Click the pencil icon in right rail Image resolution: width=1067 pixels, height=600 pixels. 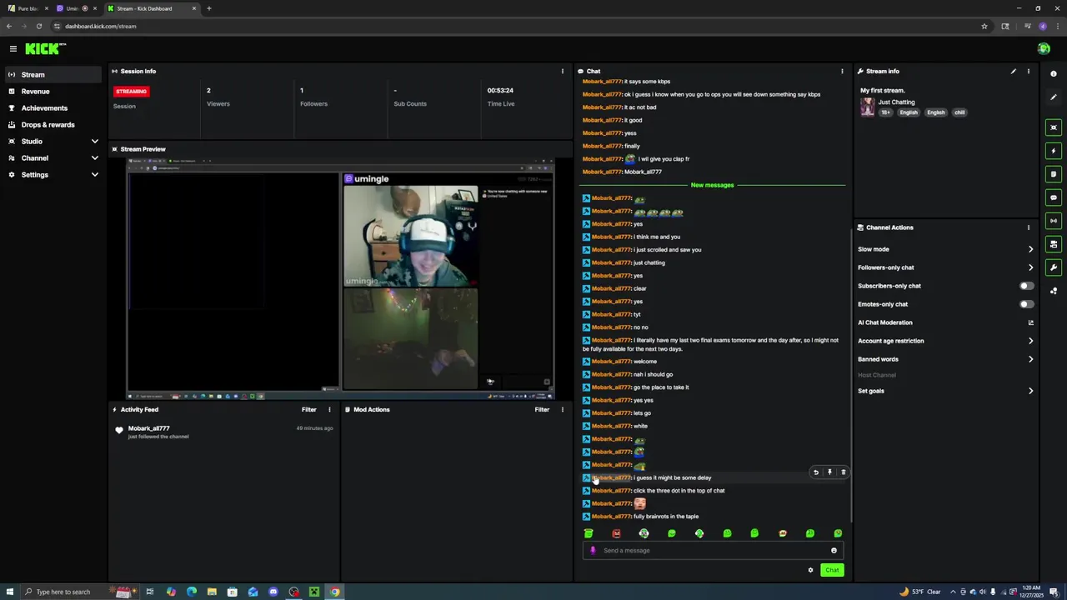click(1054, 97)
